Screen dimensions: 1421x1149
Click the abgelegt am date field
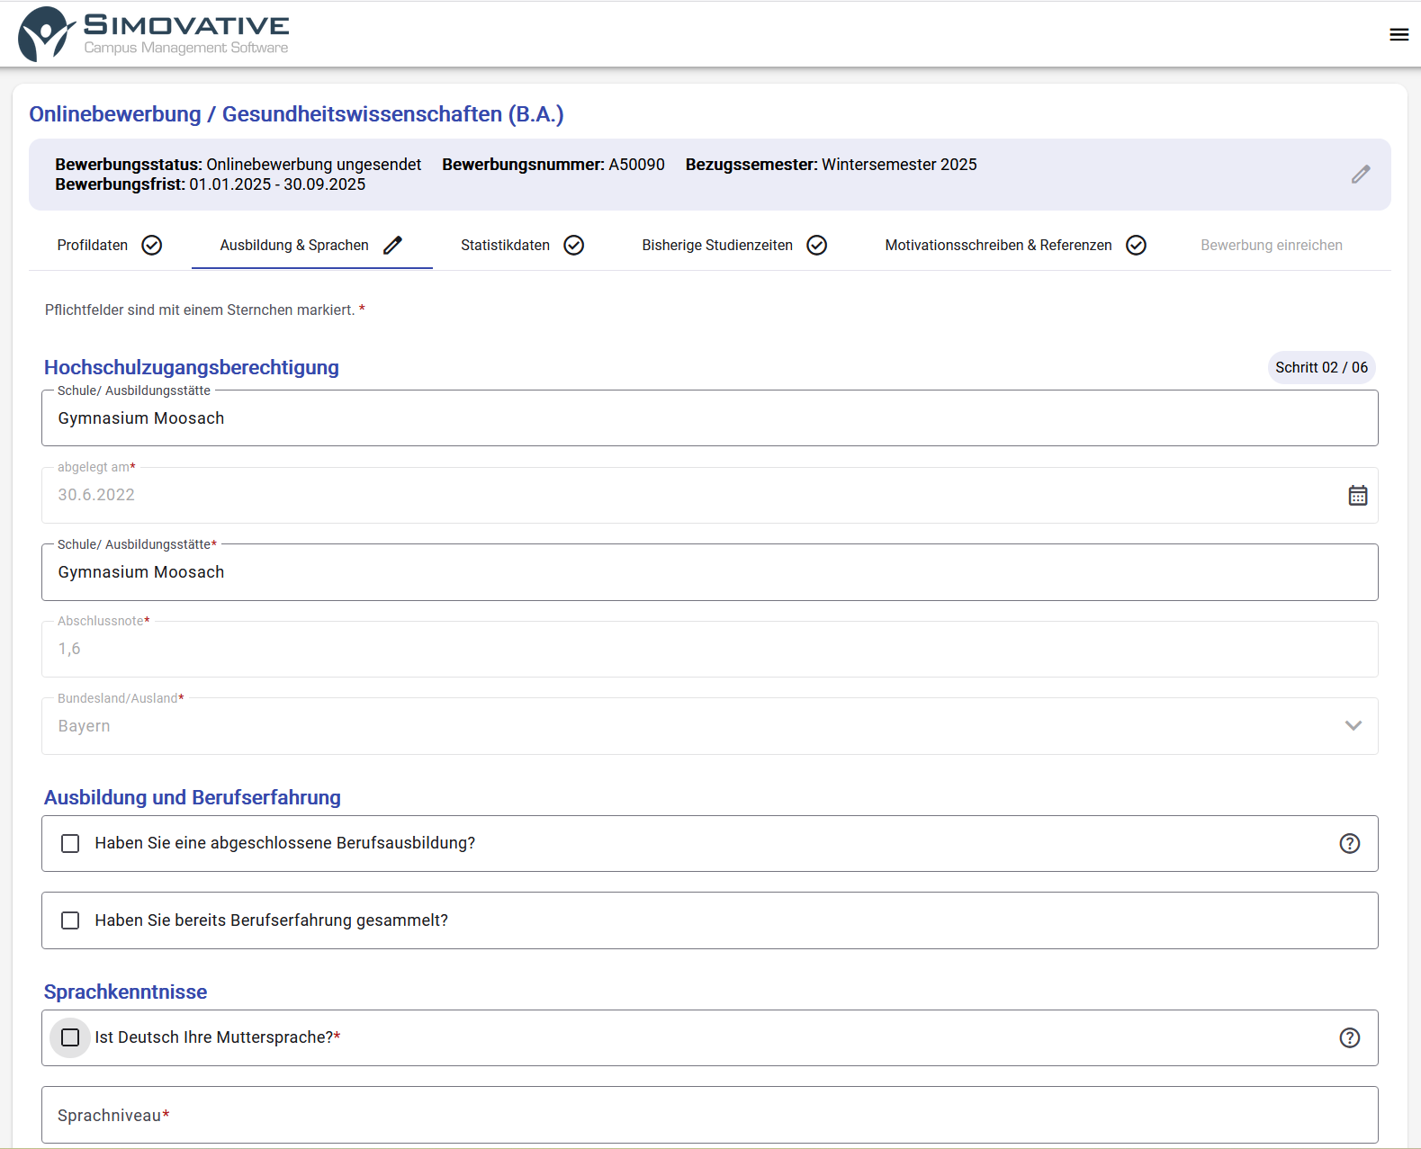click(x=710, y=495)
